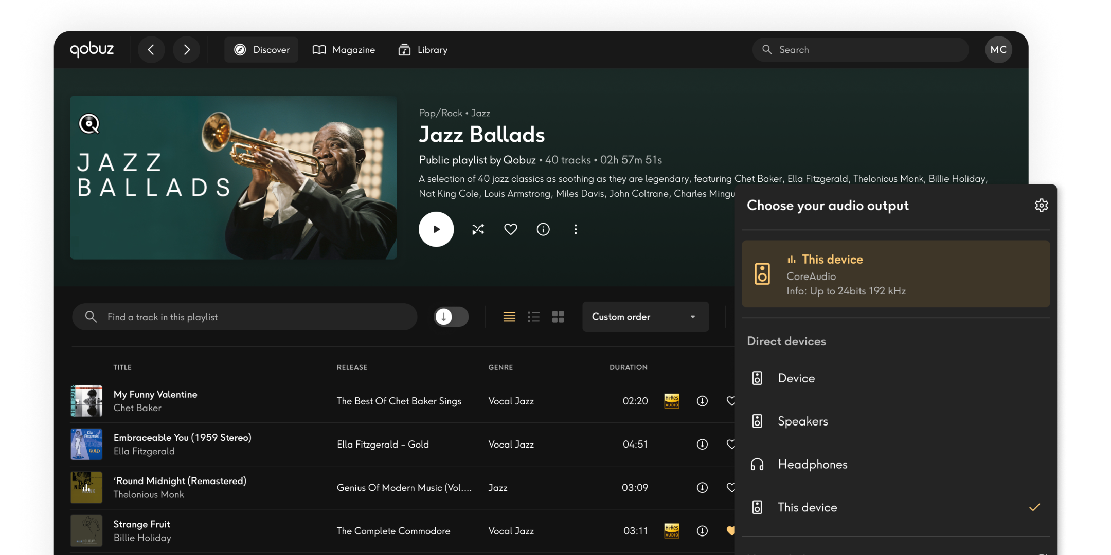Open the playlist three-dot menu
Screen dimensions: 1111x555
click(x=576, y=229)
